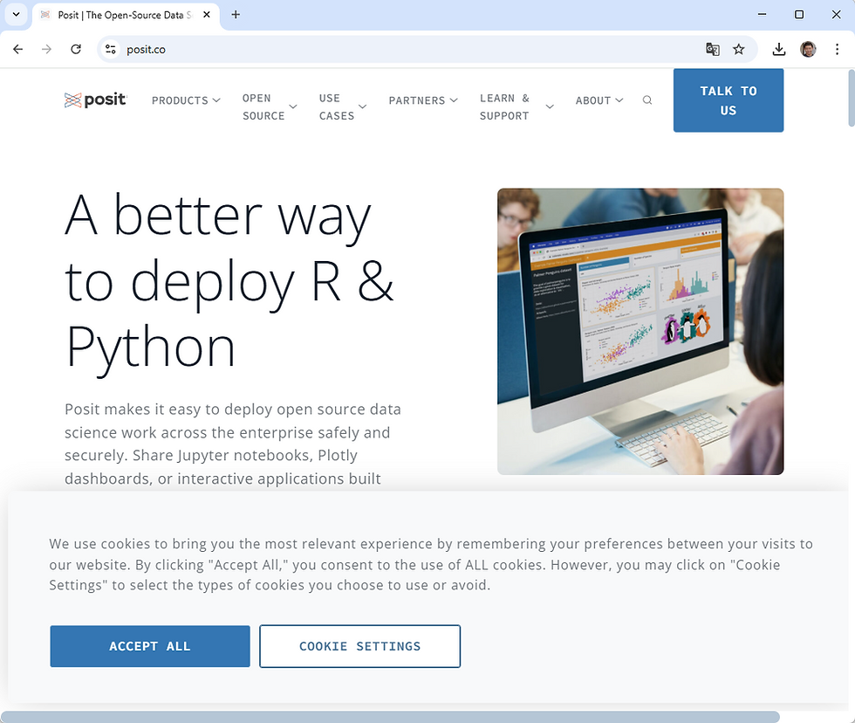Accept all cookies
Viewport: 855px width, 723px height.
[150, 646]
